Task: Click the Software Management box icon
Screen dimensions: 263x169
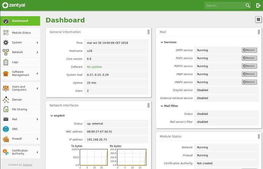Action: [6, 73]
